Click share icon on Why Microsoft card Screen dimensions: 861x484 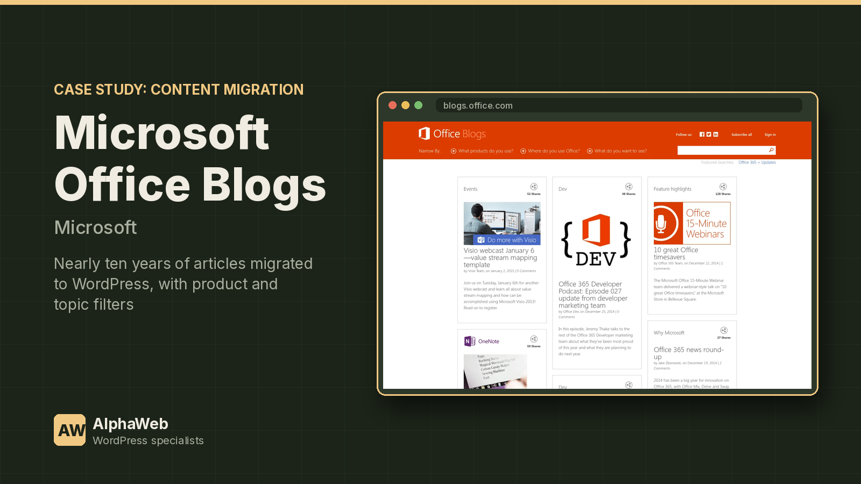click(x=724, y=330)
